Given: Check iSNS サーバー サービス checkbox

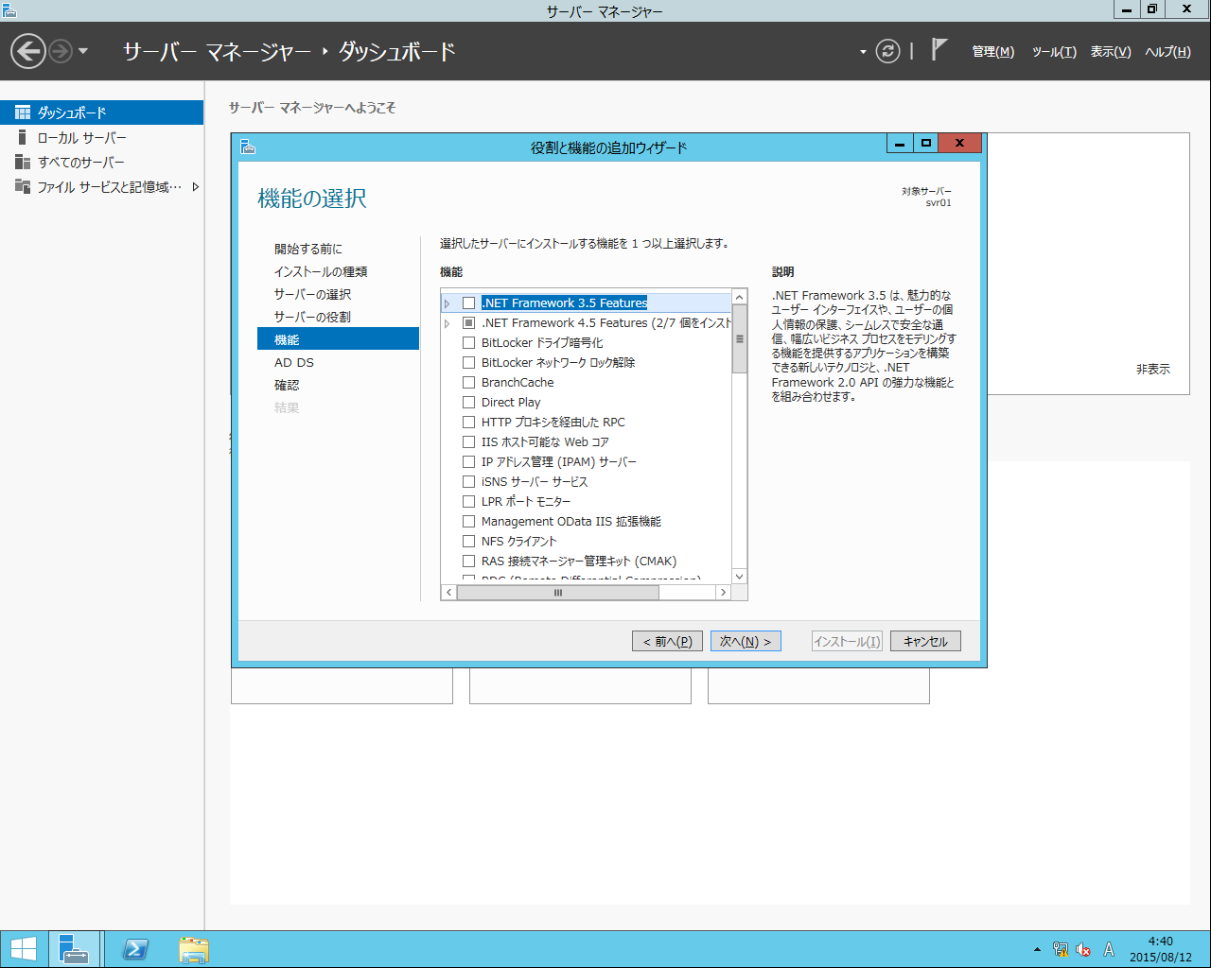Looking at the screenshot, I should (x=468, y=481).
